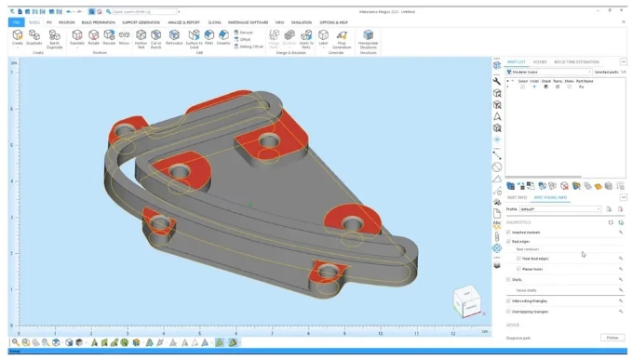The width and height of the screenshot is (632, 360).
Task: Click Offset in the Edit group
Action: click(x=242, y=39)
